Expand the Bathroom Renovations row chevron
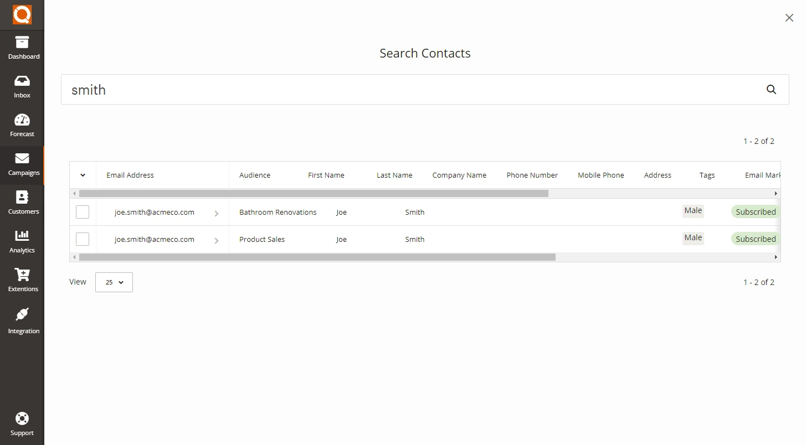 [x=217, y=213]
